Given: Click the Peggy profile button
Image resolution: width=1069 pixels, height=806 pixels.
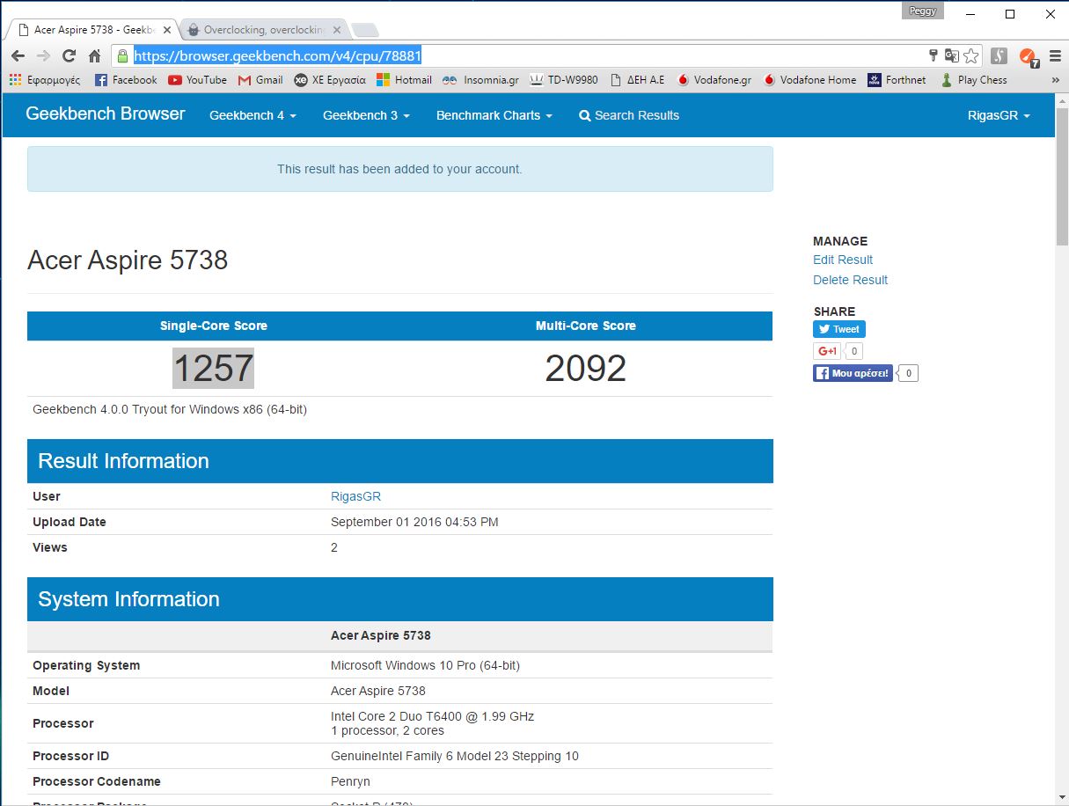Looking at the screenshot, I should pyautogui.click(x=923, y=11).
